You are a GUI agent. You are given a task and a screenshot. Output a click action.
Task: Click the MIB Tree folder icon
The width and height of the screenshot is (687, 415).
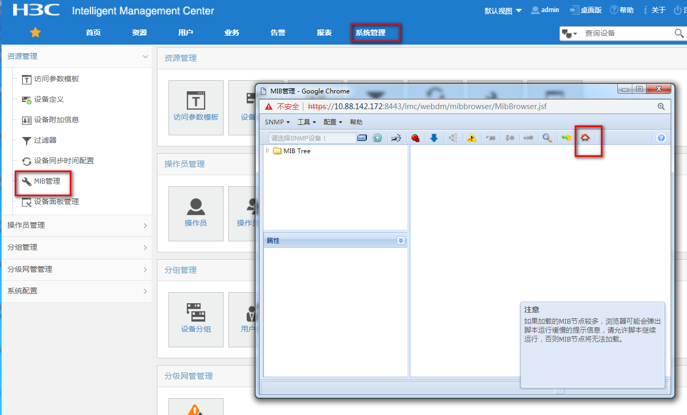tap(277, 151)
